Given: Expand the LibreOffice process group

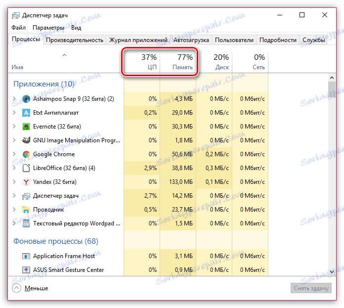Looking at the screenshot, I should [14, 168].
